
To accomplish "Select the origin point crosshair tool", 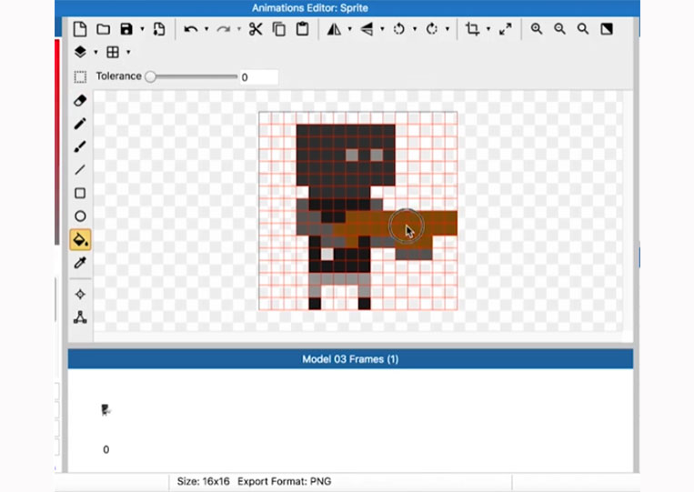I will coord(80,295).
